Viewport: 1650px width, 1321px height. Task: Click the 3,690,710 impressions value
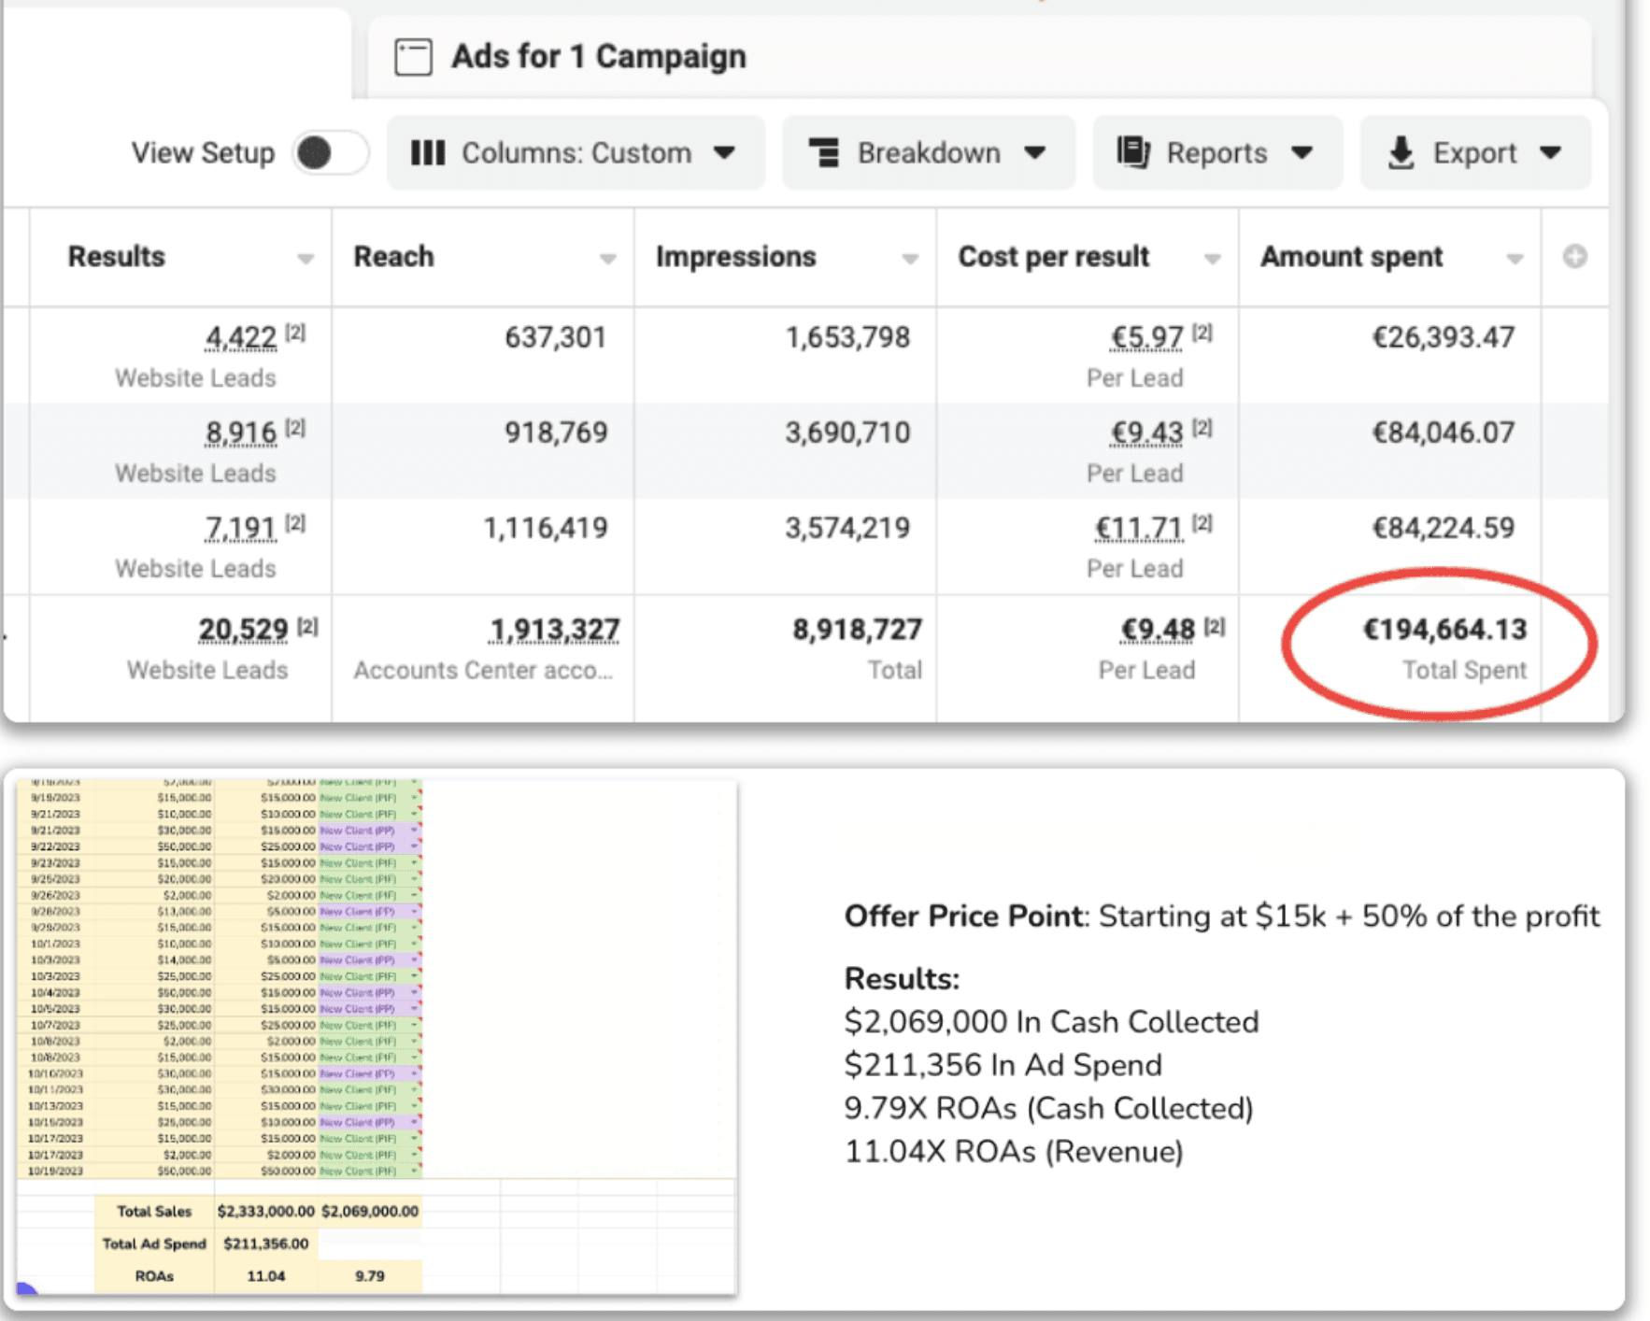pos(847,433)
